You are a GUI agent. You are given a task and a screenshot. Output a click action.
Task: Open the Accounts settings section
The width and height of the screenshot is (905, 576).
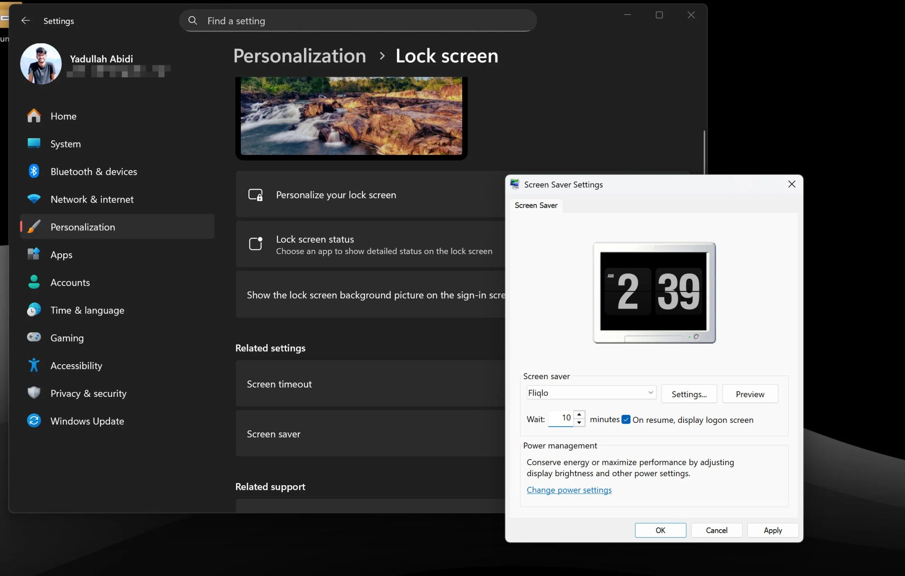point(70,282)
